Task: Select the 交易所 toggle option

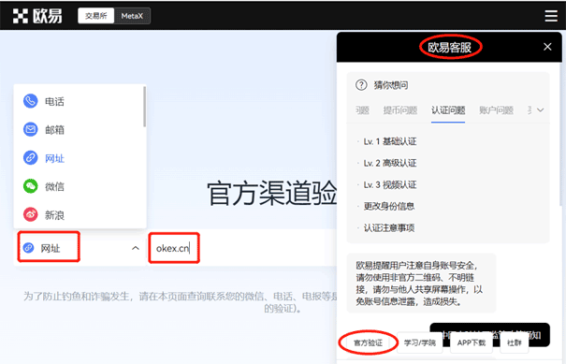Action: (96, 16)
